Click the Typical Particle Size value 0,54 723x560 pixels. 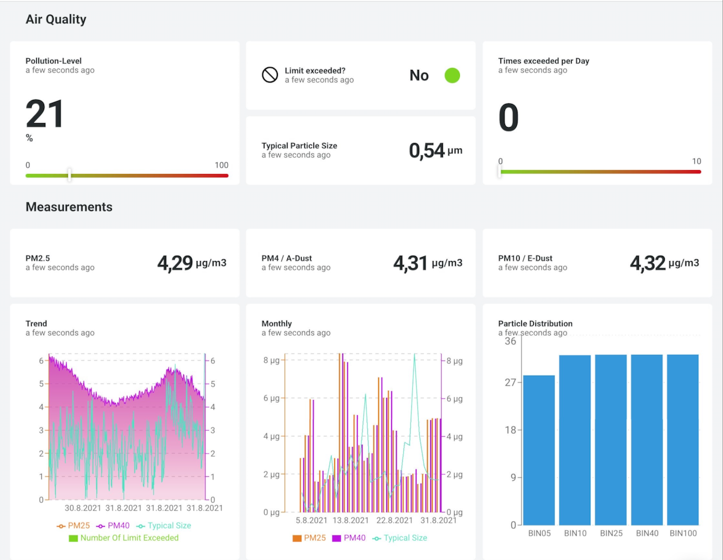tap(427, 150)
